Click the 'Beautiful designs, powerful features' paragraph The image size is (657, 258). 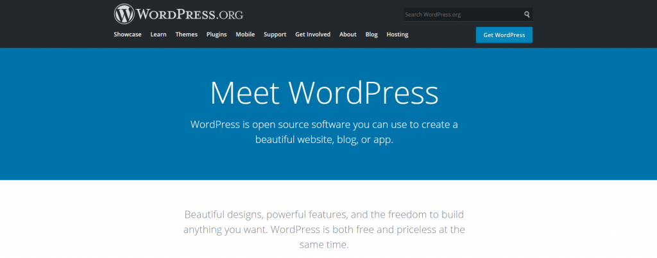(x=324, y=230)
